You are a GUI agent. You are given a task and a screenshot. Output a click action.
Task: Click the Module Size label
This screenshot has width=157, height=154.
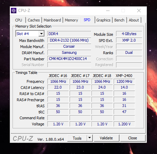[103, 34]
